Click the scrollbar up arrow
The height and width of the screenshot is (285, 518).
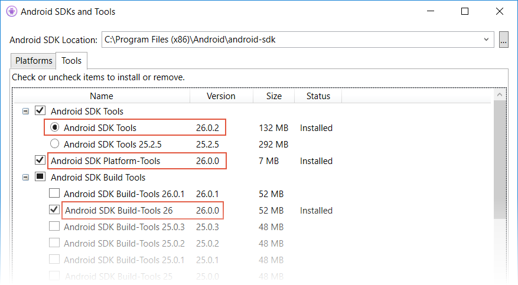pyautogui.click(x=500, y=94)
